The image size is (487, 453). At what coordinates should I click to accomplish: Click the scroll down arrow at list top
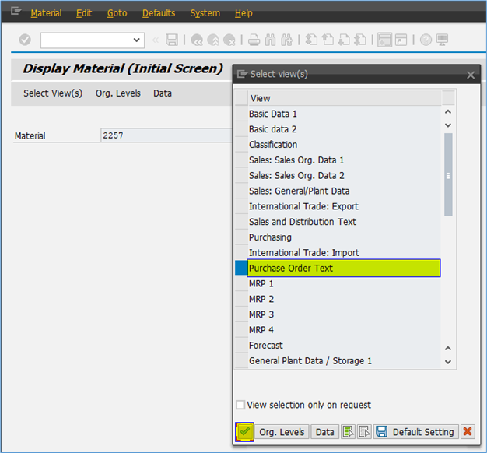click(x=448, y=125)
